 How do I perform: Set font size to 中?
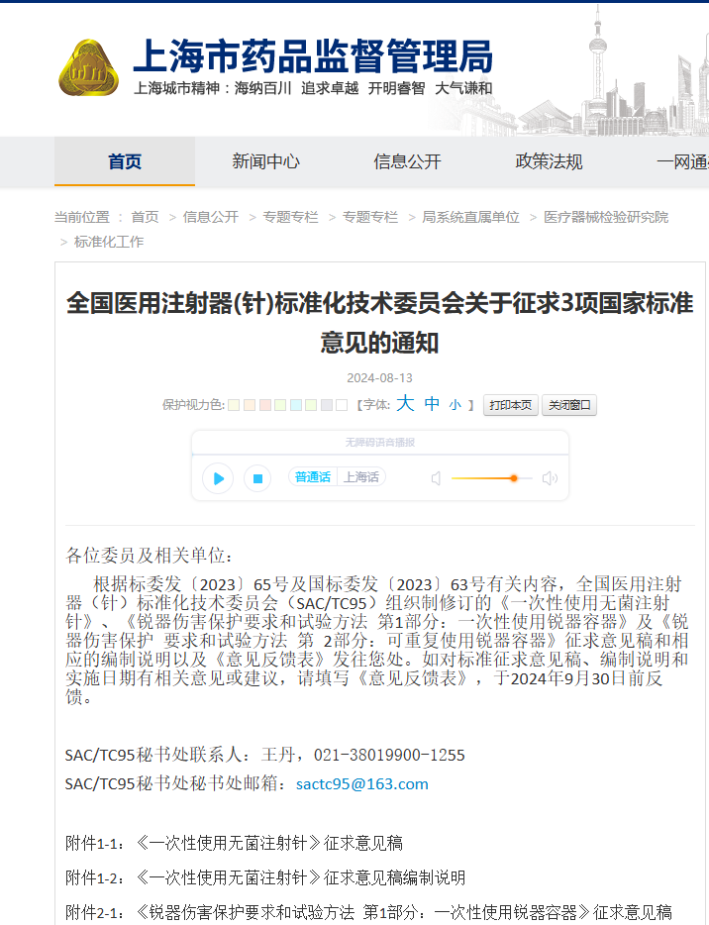pos(432,404)
